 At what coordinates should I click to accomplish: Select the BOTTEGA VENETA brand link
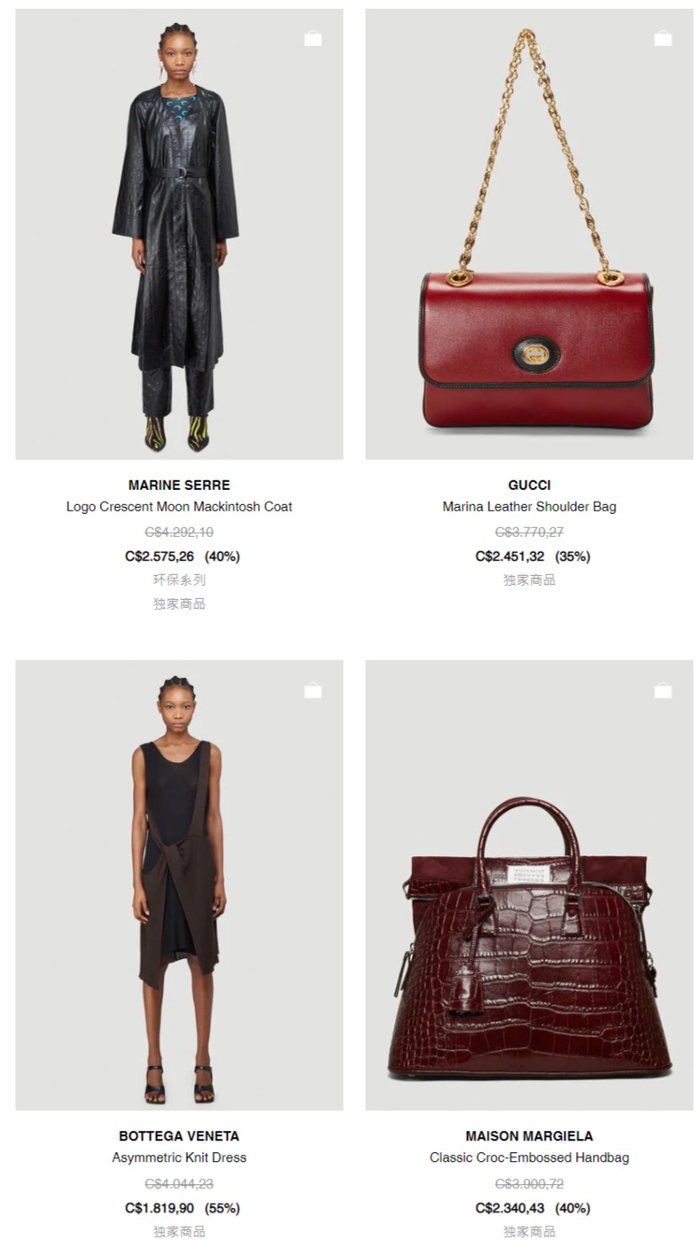[179, 1136]
